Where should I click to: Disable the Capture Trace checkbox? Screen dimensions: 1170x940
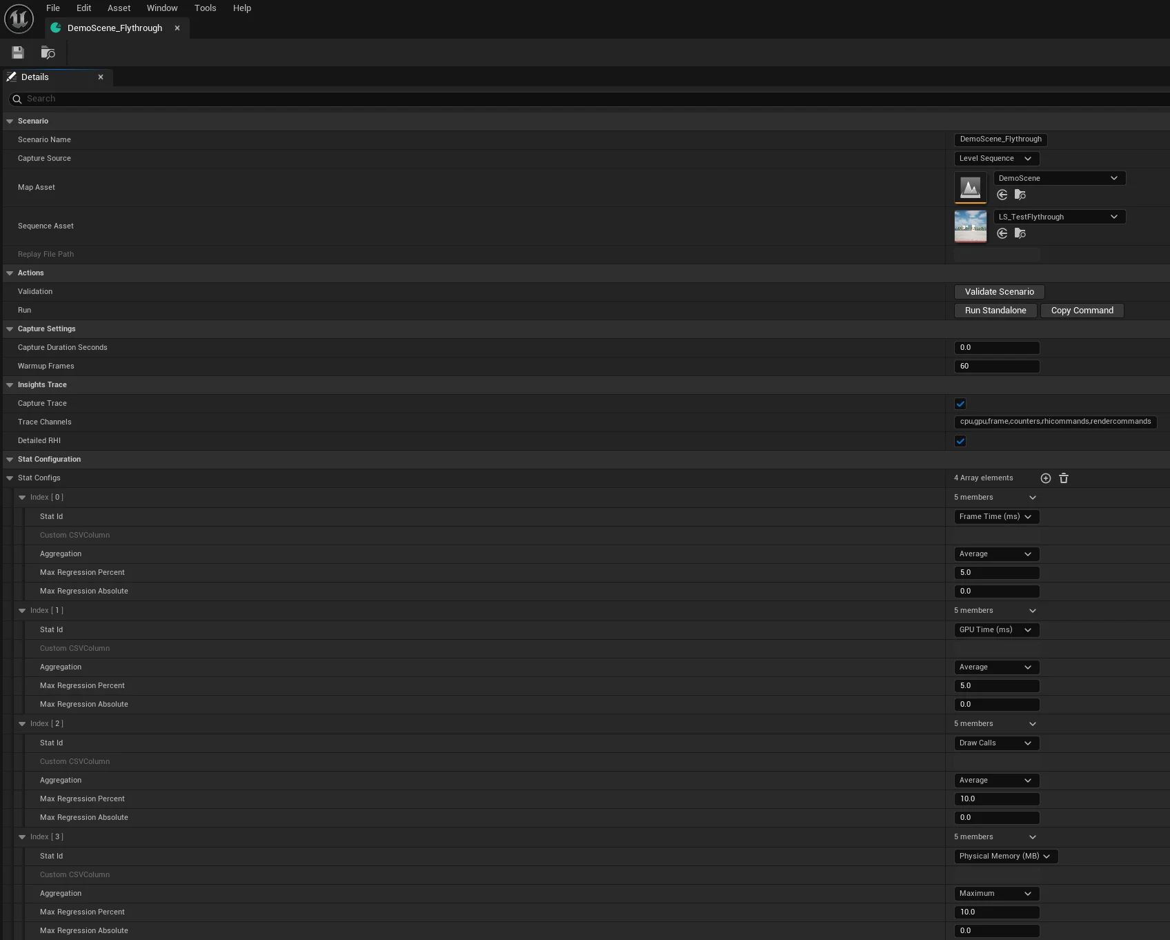[x=960, y=404]
